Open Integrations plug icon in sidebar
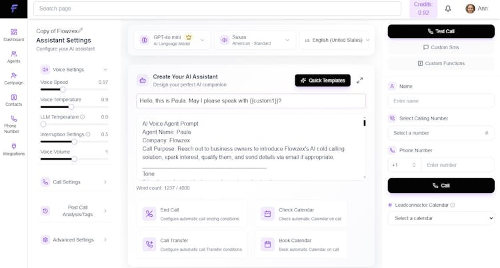 point(13,149)
